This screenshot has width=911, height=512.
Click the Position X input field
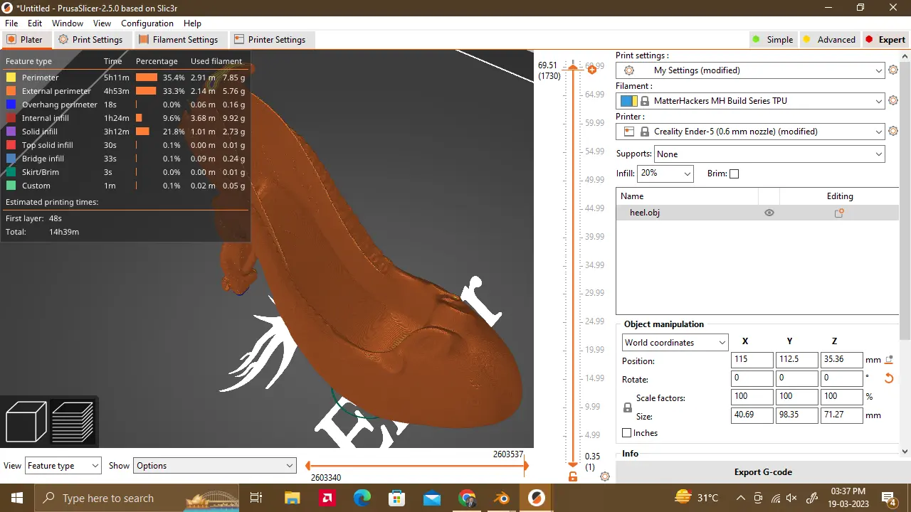click(x=752, y=360)
